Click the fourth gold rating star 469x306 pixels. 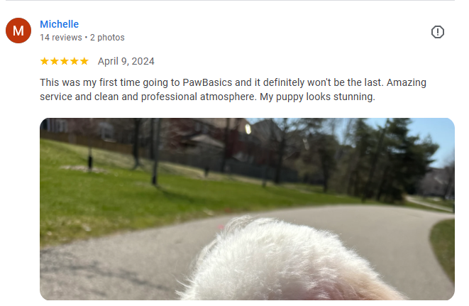point(75,61)
